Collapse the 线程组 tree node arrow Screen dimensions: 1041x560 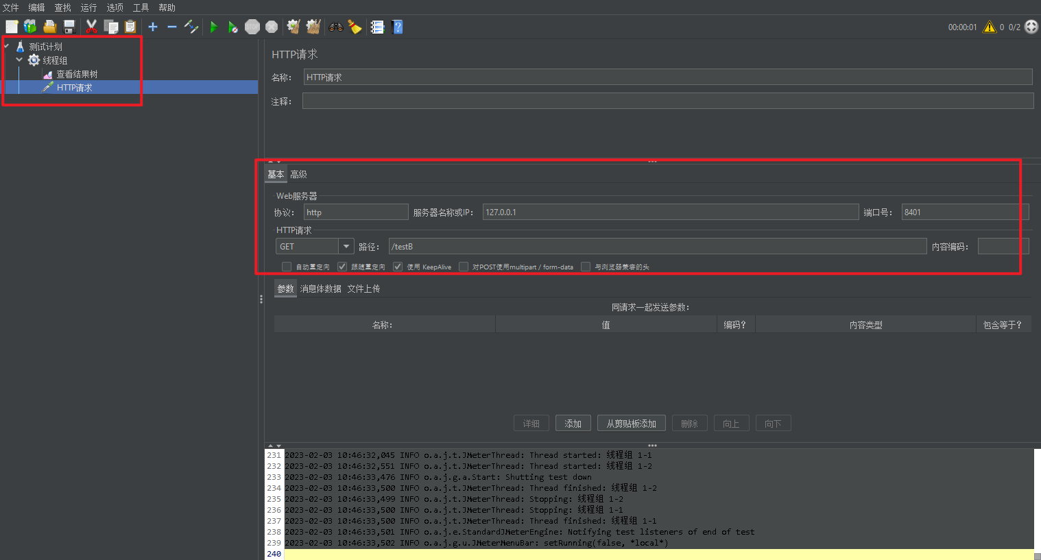19,60
